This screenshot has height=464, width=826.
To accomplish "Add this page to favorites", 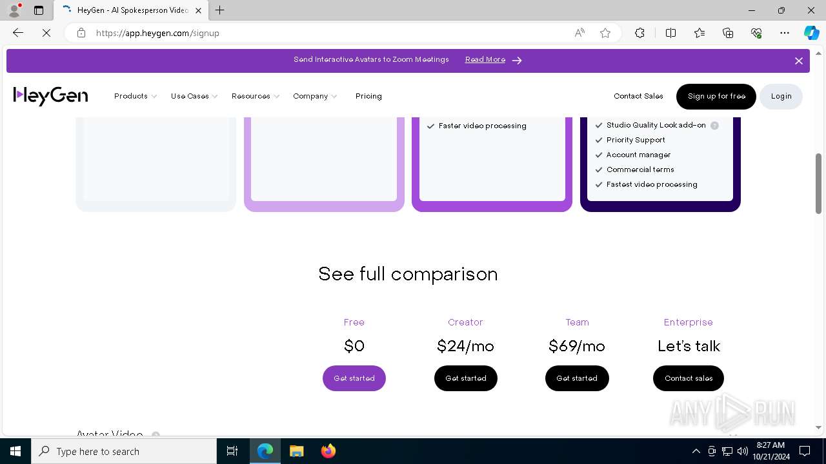I will 605,33.
